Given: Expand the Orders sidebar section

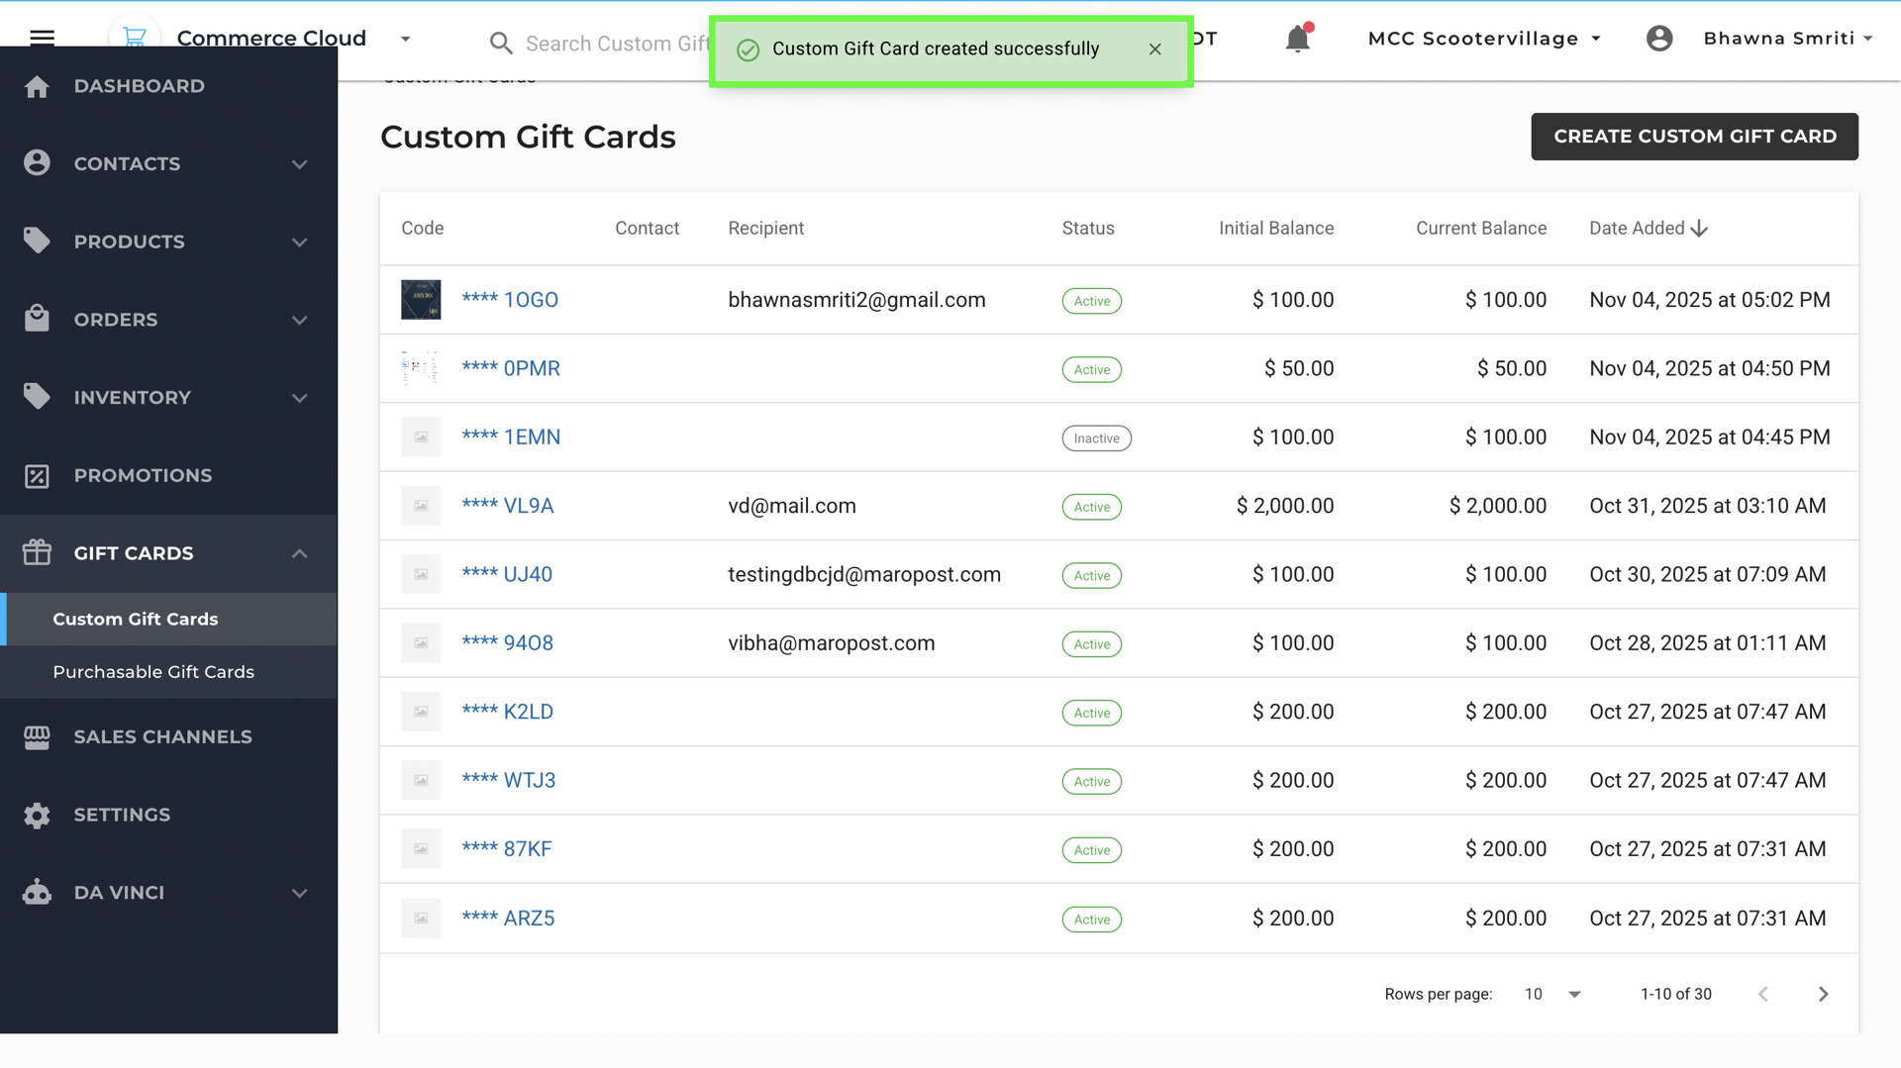Looking at the screenshot, I should (x=299, y=321).
